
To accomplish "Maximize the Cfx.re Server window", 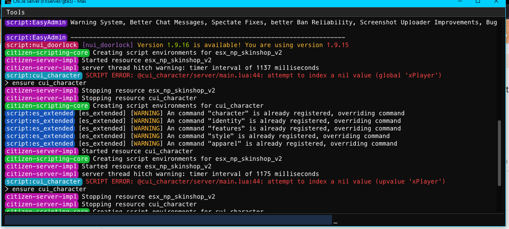I will click(477, 2).
